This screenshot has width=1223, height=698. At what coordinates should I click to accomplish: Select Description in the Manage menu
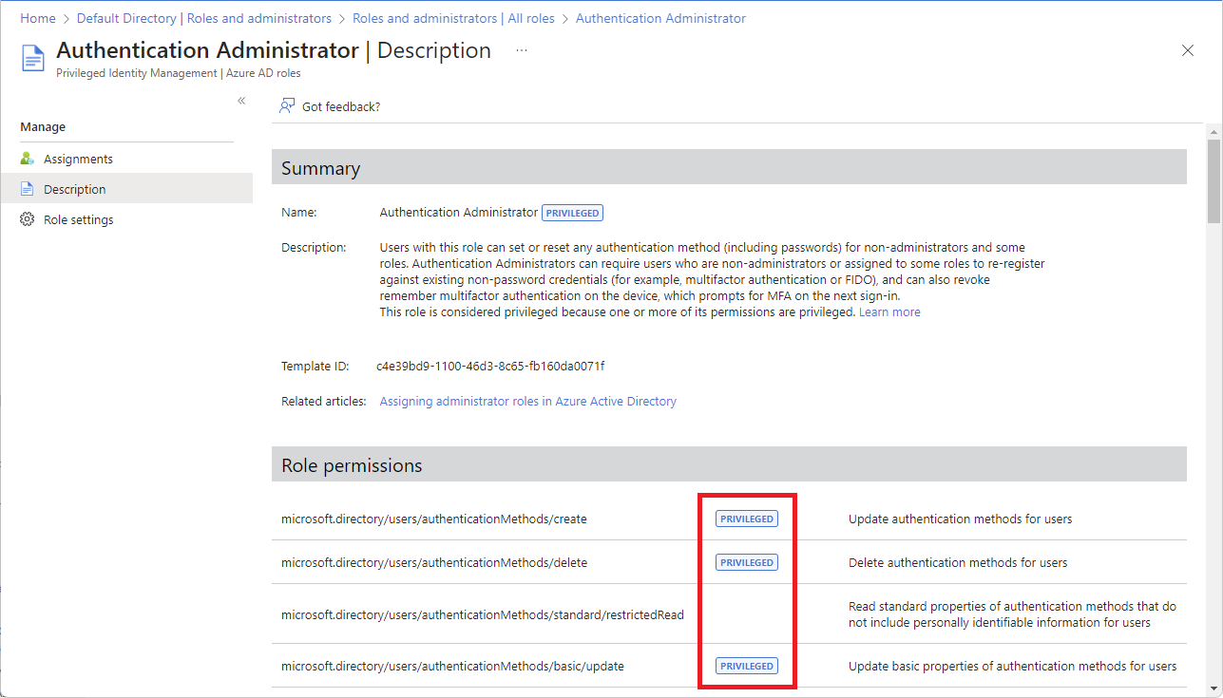74,189
